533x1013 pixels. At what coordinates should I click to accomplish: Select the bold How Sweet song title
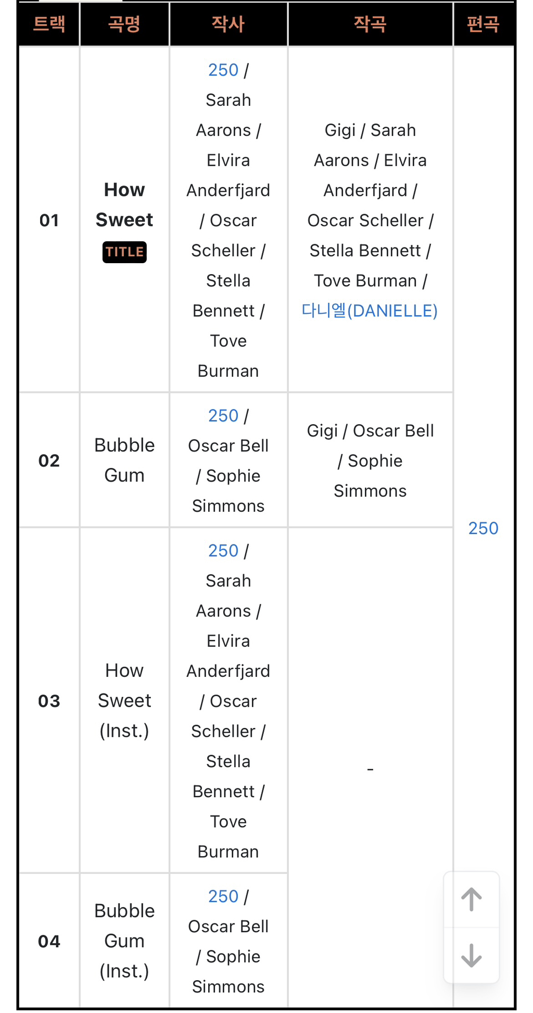coord(124,205)
